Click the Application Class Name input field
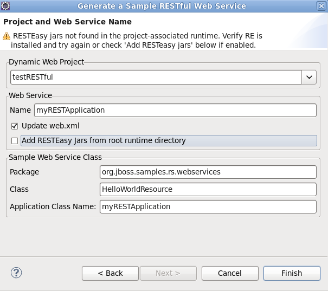Image resolution: width=328 pixels, height=291 pixels. pyautogui.click(x=208, y=207)
